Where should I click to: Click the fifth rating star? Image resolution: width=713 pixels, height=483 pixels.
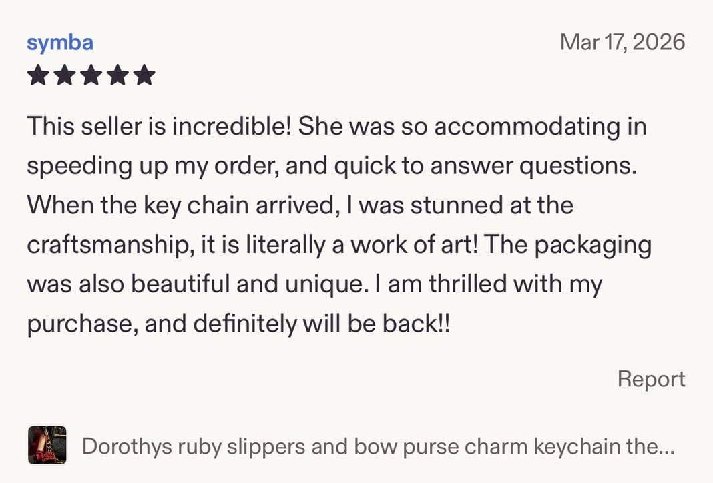click(144, 75)
